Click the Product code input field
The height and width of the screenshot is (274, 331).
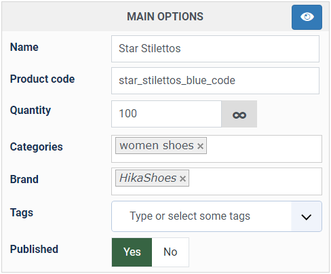pos(215,81)
